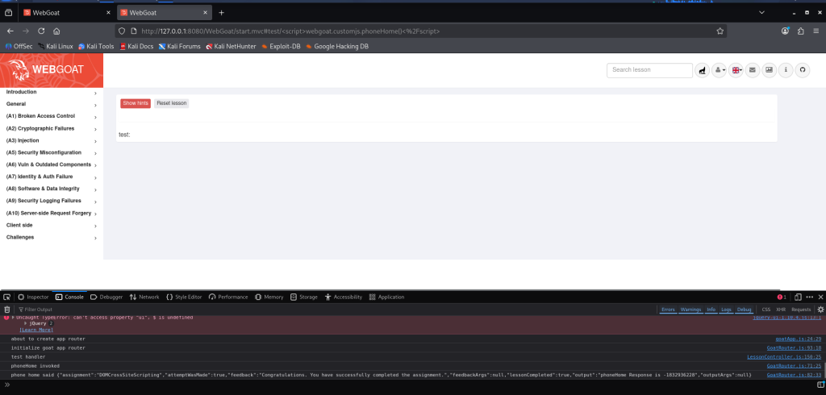Viewport: 826px width, 395px height.
Task: Toggle the CSS console filter
Action: pyautogui.click(x=766, y=310)
